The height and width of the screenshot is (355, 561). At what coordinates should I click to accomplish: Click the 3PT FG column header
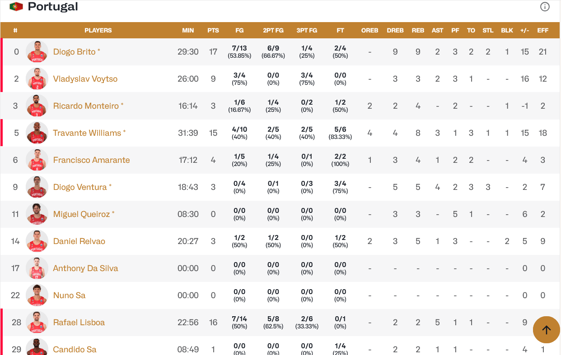point(307,30)
